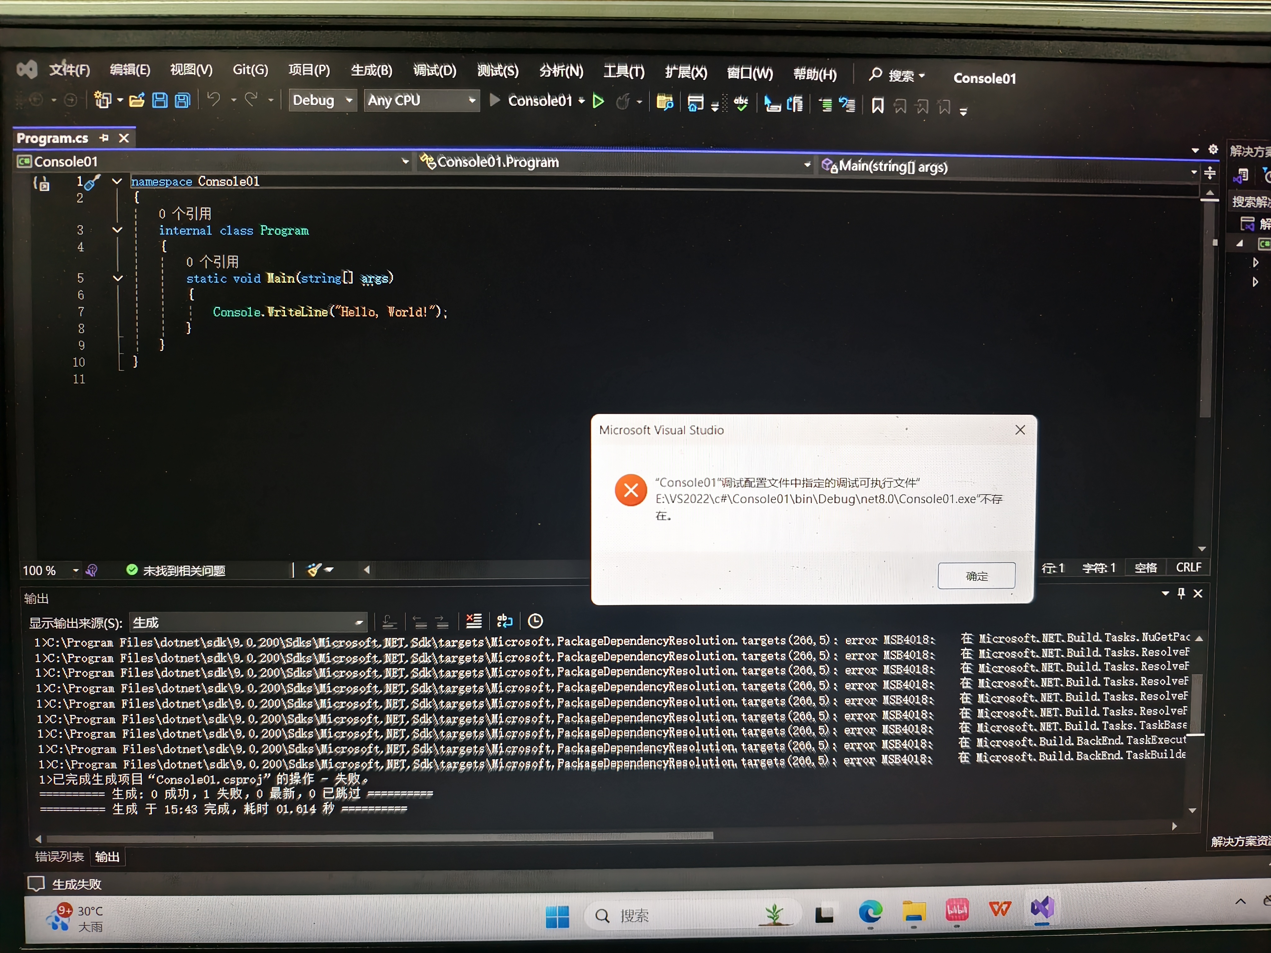
Task: Toggle word wrap in output panel
Action: click(x=505, y=621)
